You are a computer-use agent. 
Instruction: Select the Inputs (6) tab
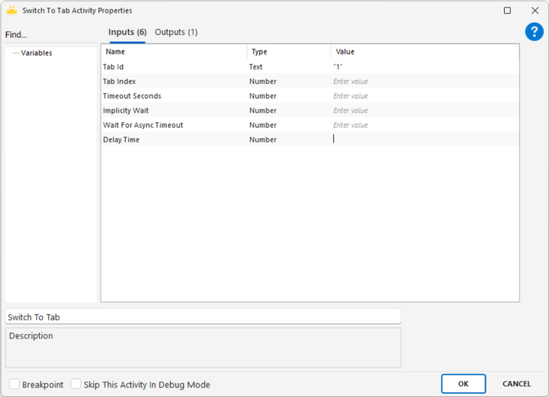[127, 32]
